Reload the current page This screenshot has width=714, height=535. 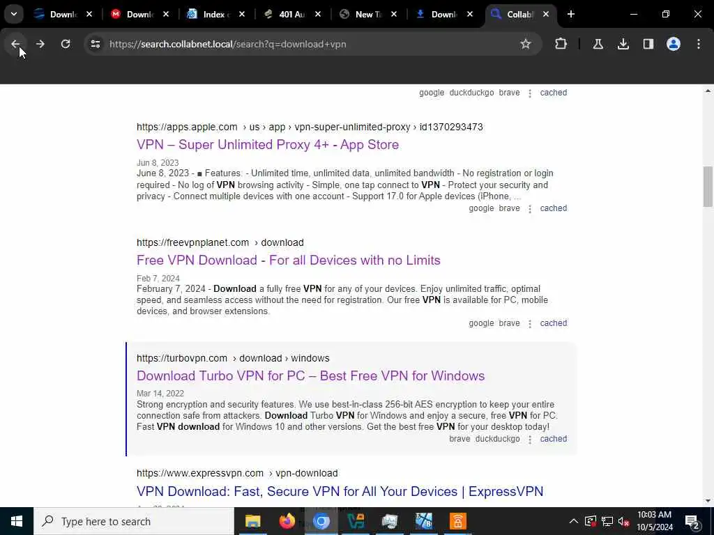tap(66, 44)
